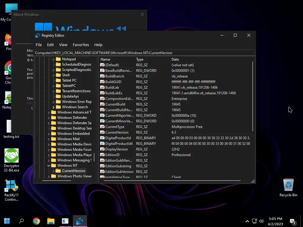Image resolution: width=303 pixels, height=227 pixels.
Task: Switch to About Windows taskbar button
Action: click(65, 221)
